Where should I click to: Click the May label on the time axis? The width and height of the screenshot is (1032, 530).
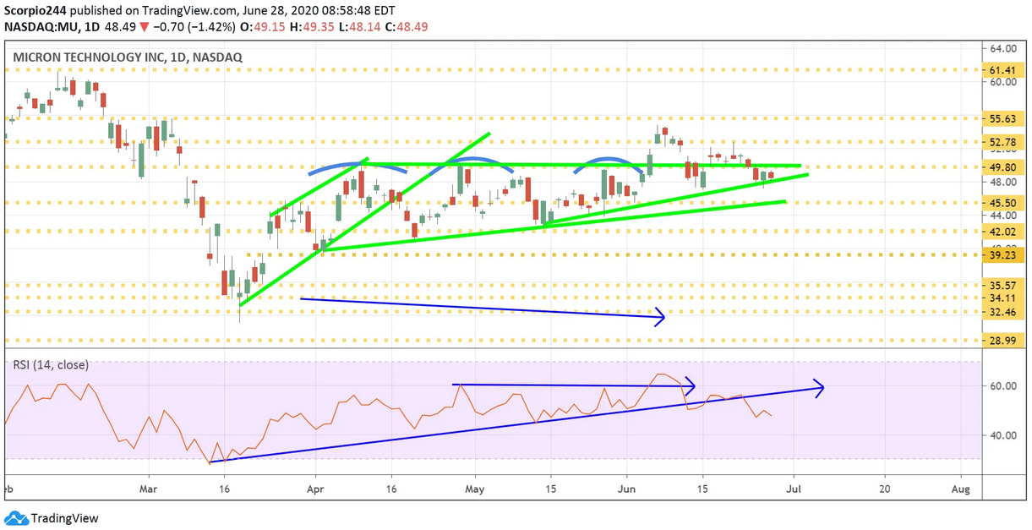475,489
